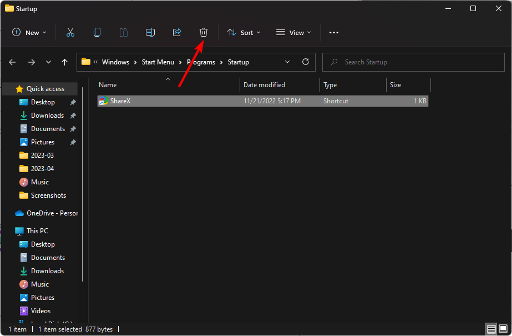Unpin Desktop using its pin icon
Viewport: 512px width, 336px height.
(73, 102)
